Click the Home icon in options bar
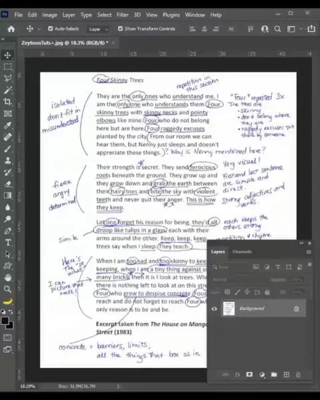The height and width of the screenshot is (400, 320). point(11,29)
